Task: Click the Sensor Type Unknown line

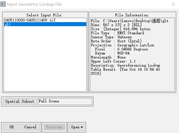Action: [111, 37]
